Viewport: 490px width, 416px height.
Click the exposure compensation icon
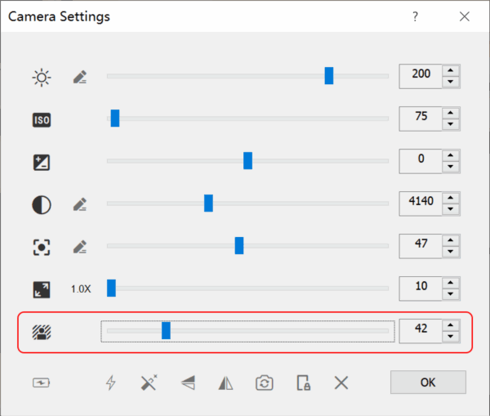(41, 162)
